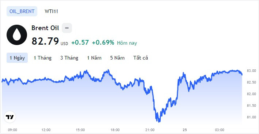
Task: Click the 09:00 time axis label
Action: coord(12,130)
